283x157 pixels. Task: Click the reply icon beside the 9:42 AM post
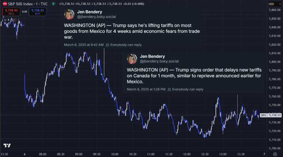point(107,45)
